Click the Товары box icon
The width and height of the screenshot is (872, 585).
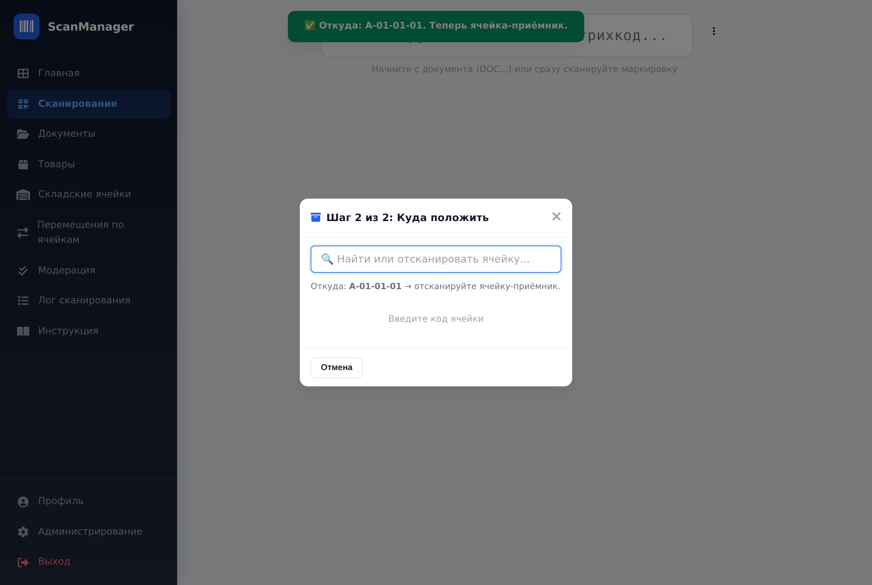click(23, 164)
